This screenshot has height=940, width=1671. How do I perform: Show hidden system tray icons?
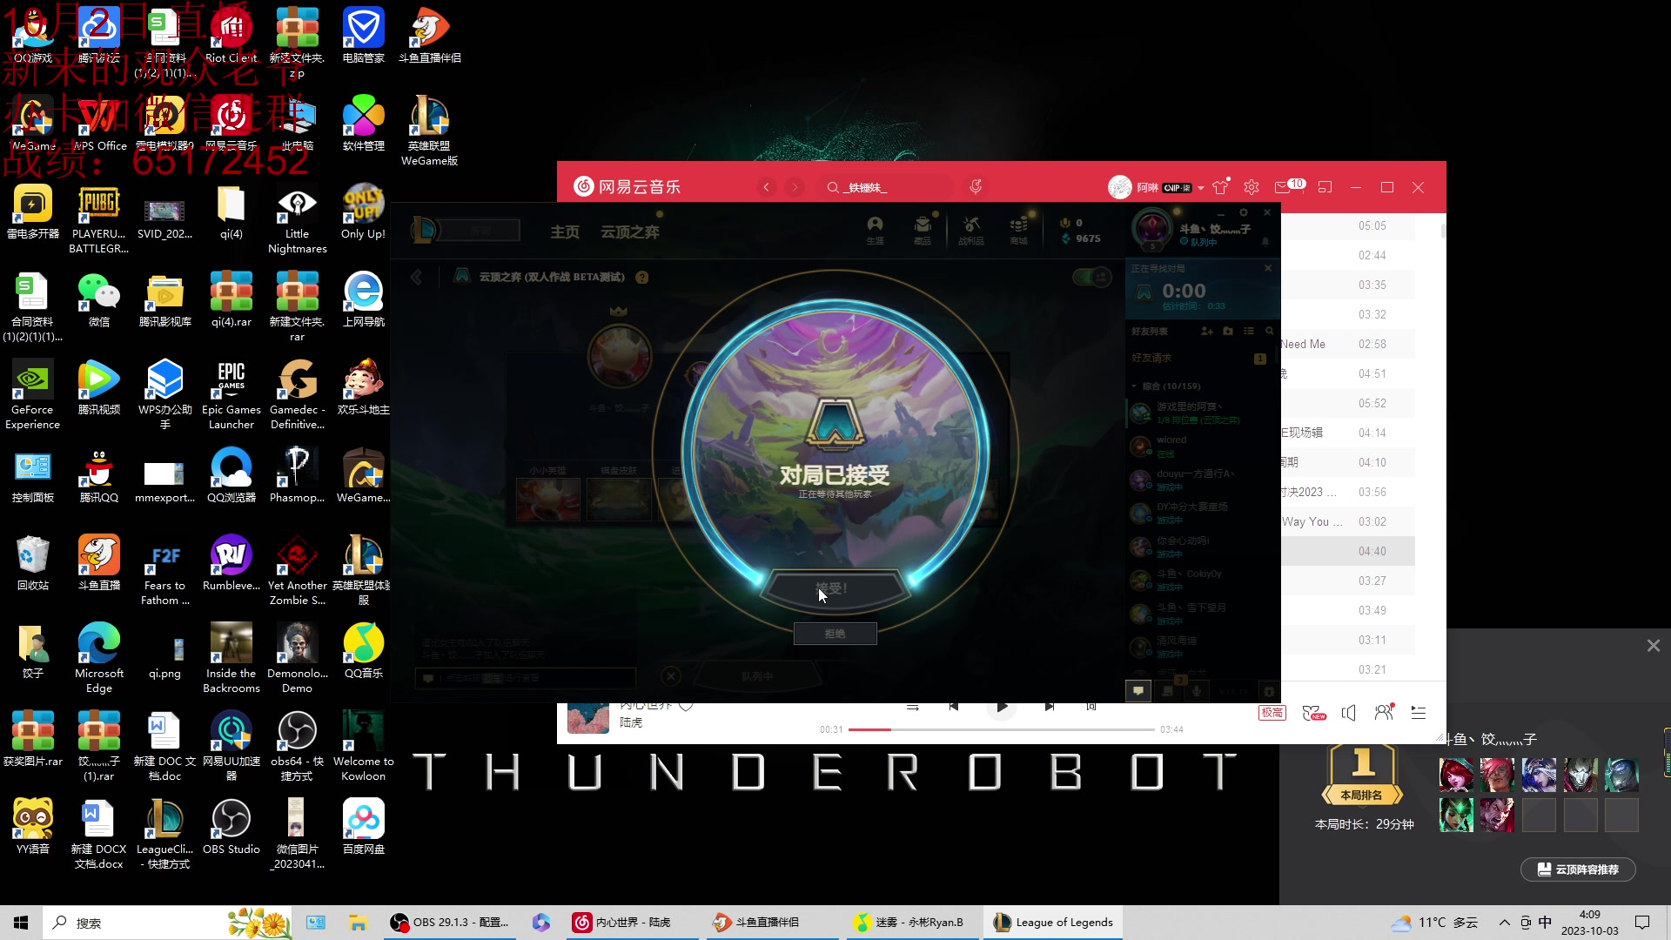(1504, 923)
